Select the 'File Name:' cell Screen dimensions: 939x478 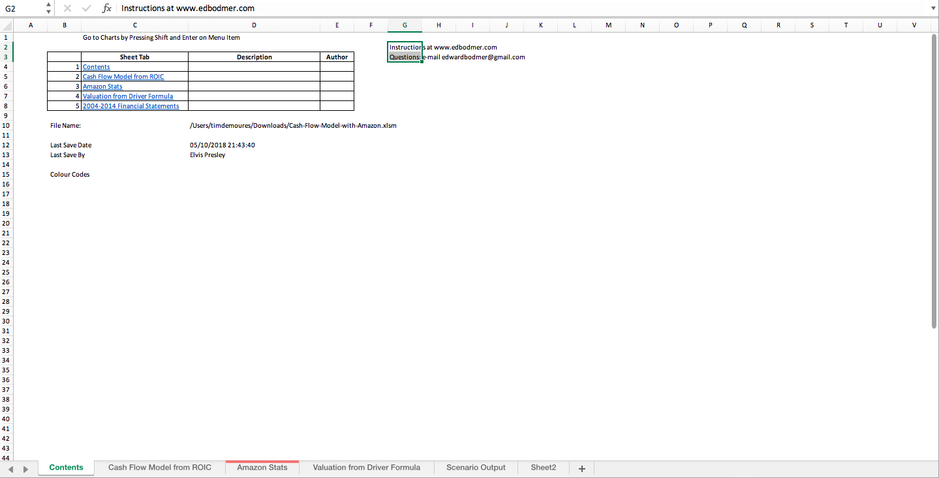point(65,126)
